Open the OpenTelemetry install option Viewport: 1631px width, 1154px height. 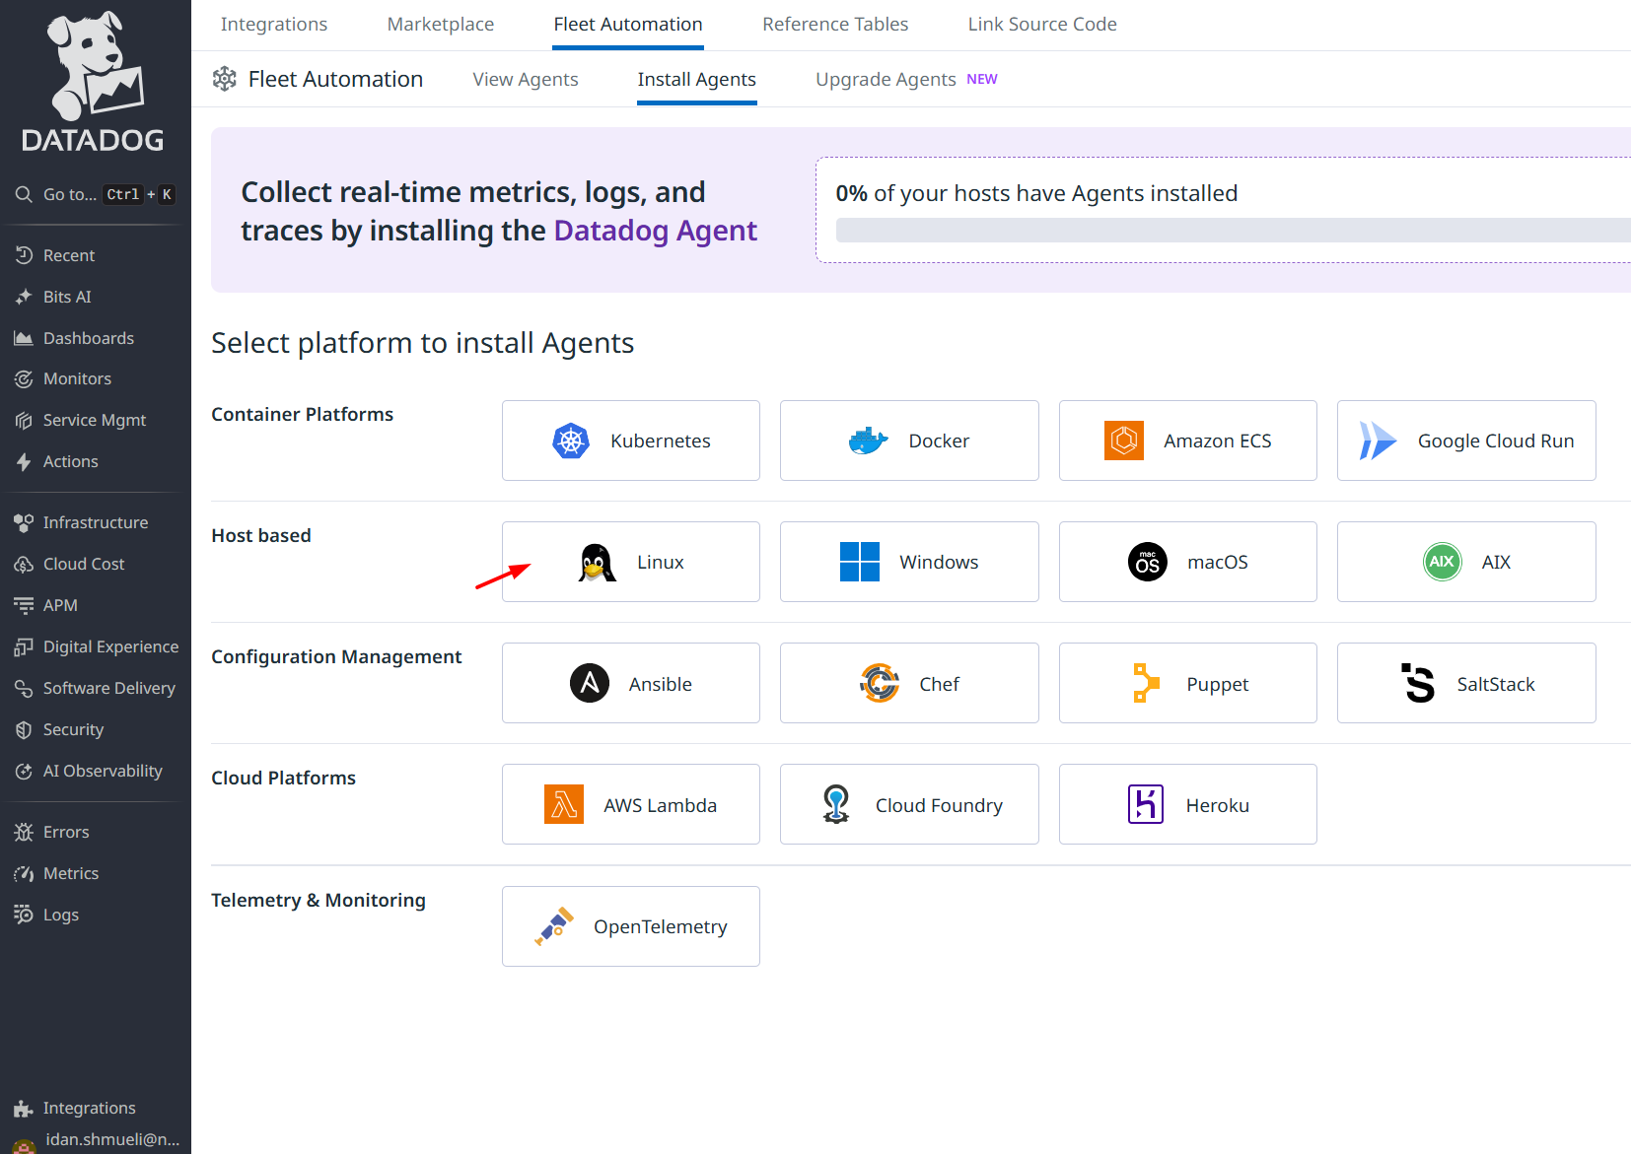coord(630,926)
